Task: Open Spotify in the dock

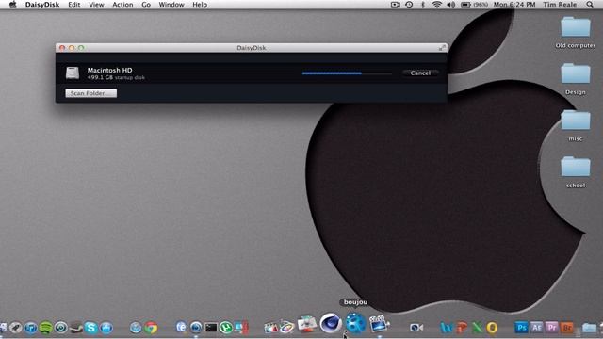Action: 46,328
